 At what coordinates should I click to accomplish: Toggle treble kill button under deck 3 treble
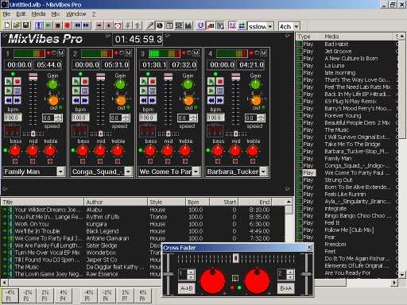185,161
